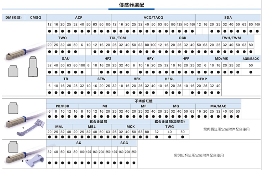Select the tie-rod mounting bracket image

click(x=35, y=161)
